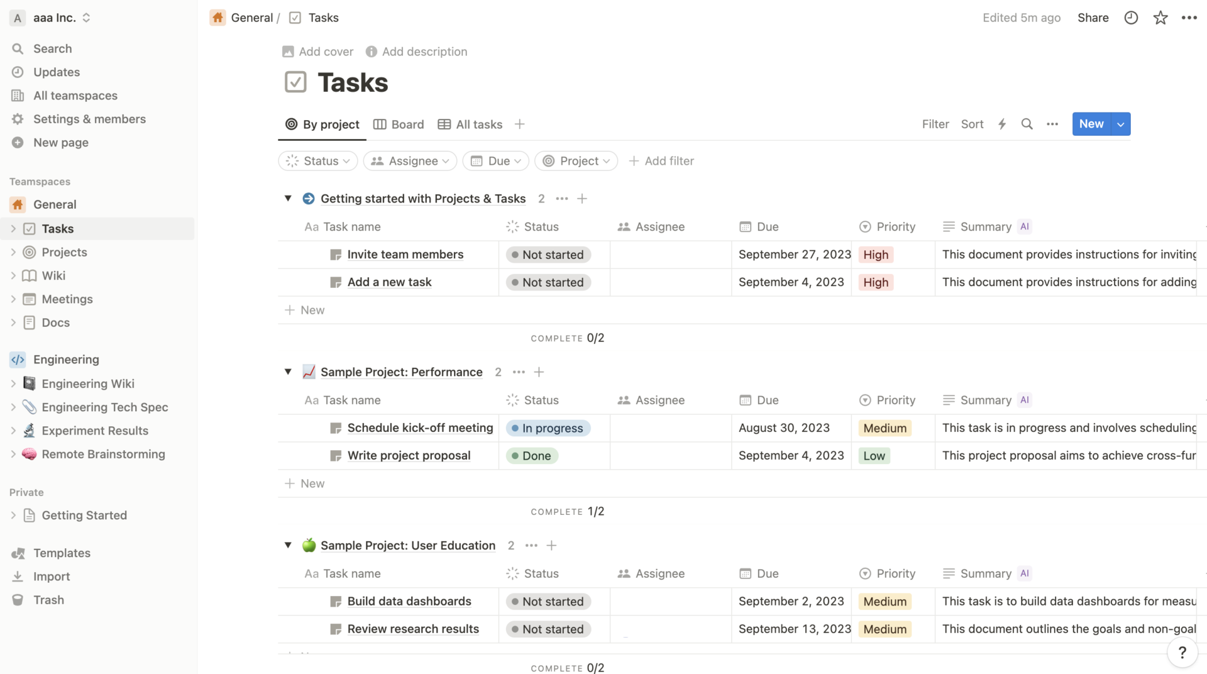The width and height of the screenshot is (1207, 674).
Task: Switch to the Board view tab
Action: tap(399, 124)
